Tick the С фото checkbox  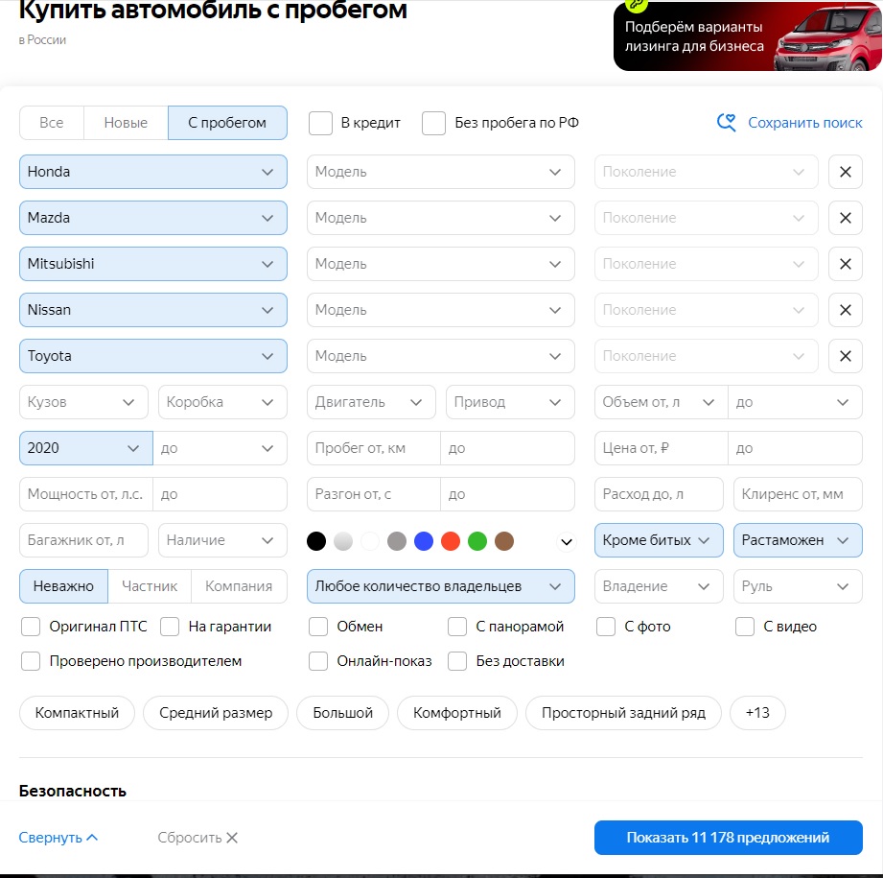click(x=606, y=626)
